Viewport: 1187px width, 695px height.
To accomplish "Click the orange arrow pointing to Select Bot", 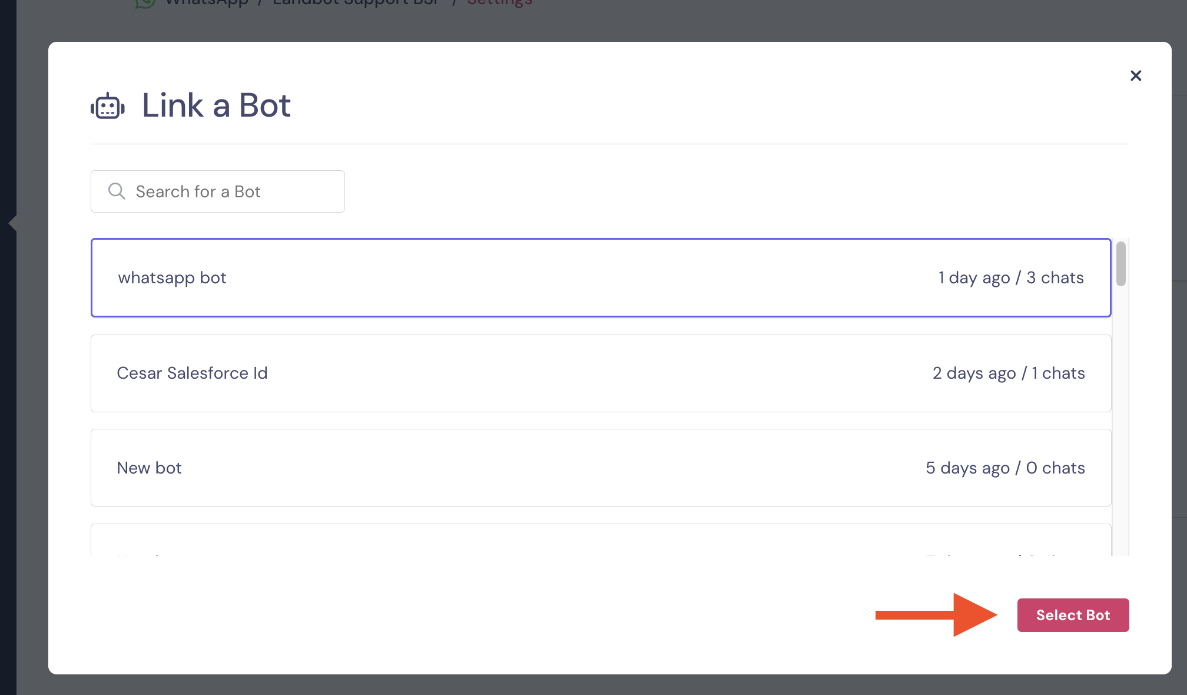I will pos(936,615).
